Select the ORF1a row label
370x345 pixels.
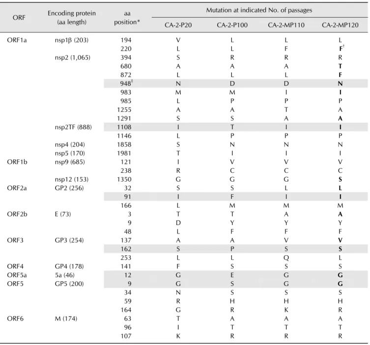click(17, 40)
